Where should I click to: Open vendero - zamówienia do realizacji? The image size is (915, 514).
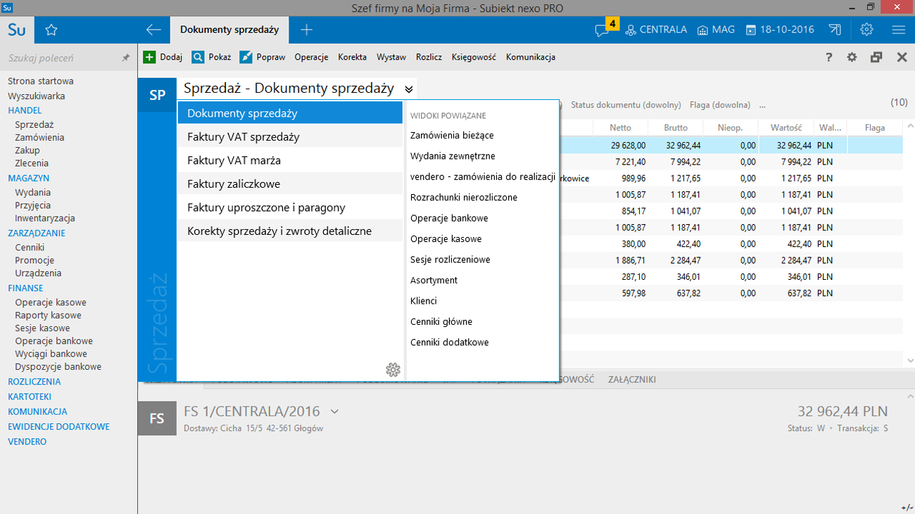[483, 176]
